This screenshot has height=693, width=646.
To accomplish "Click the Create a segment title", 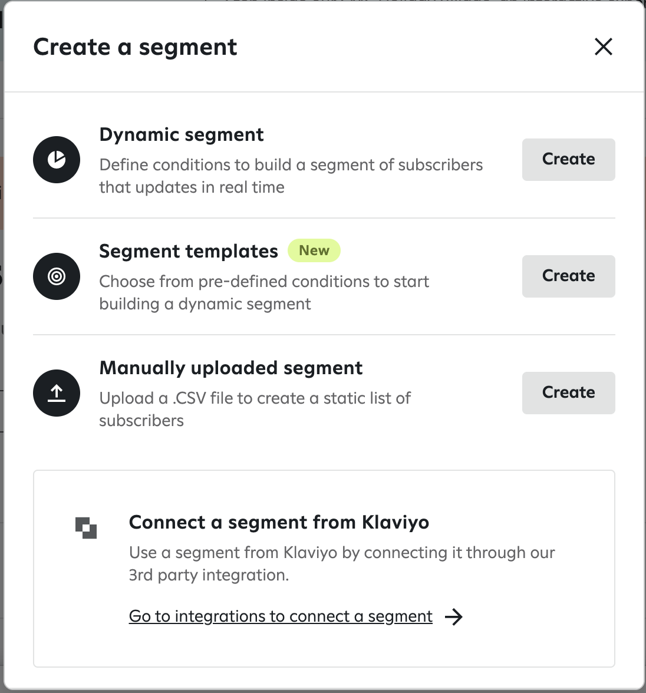I will (135, 47).
